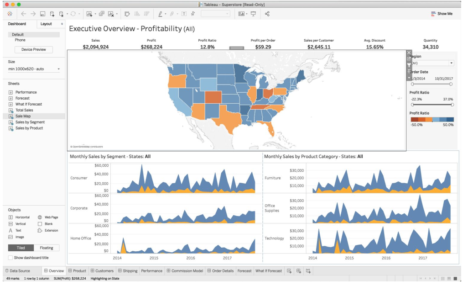Open the Clear Sheet dropdown arrow
The image size is (468, 286).
coord(117,14)
